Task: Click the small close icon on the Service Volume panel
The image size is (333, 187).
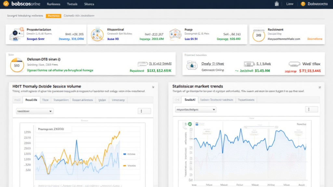Action: click(153, 87)
